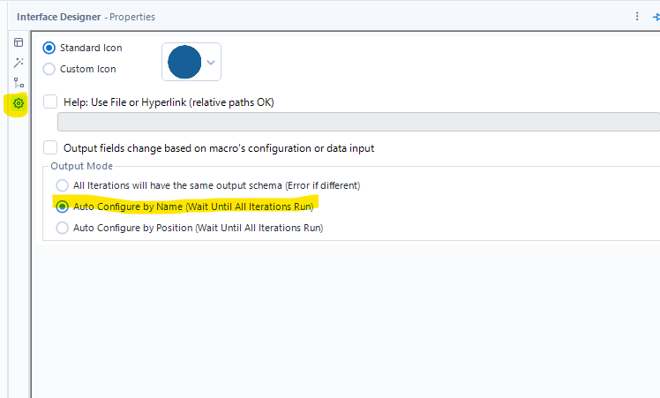Choose Auto Configure by Name output mode

click(x=62, y=207)
